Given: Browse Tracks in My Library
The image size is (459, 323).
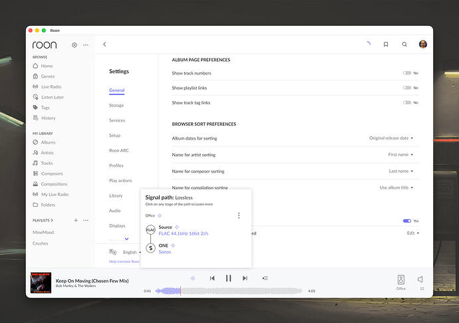Looking at the screenshot, I should (43, 163).
